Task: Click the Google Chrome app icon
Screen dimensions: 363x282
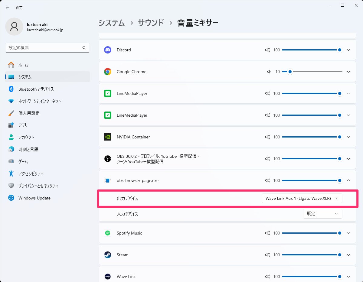Action: coord(108,72)
